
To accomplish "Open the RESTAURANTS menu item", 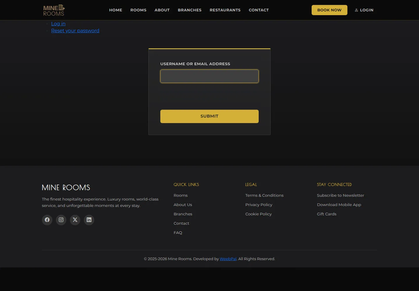I will 225,10.
